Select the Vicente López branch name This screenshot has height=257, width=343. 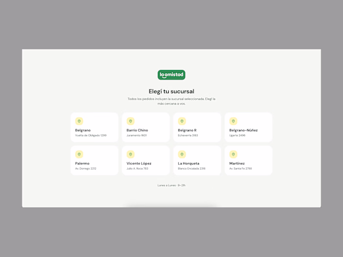[139, 164]
